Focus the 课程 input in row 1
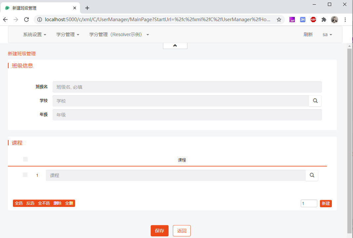Viewport: 353px width, 238px height. pos(176,175)
